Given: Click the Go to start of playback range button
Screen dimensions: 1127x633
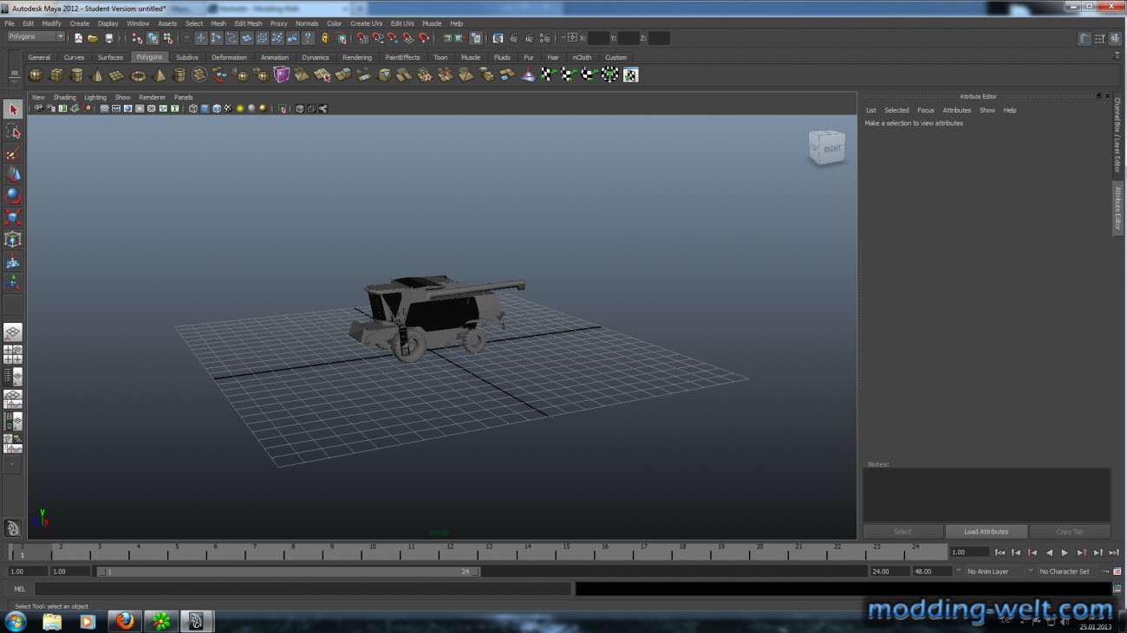Looking at the screenshot, I should (1000, 552).
